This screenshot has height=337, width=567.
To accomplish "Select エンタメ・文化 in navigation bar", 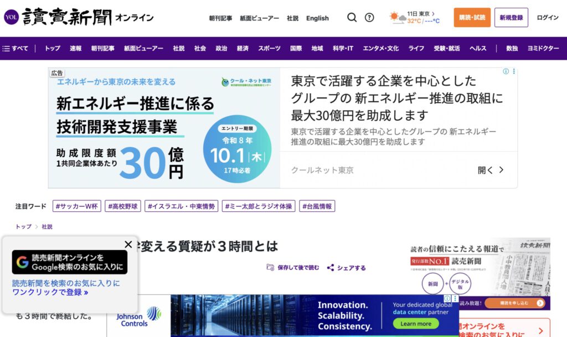I will [x=381, y=48].
